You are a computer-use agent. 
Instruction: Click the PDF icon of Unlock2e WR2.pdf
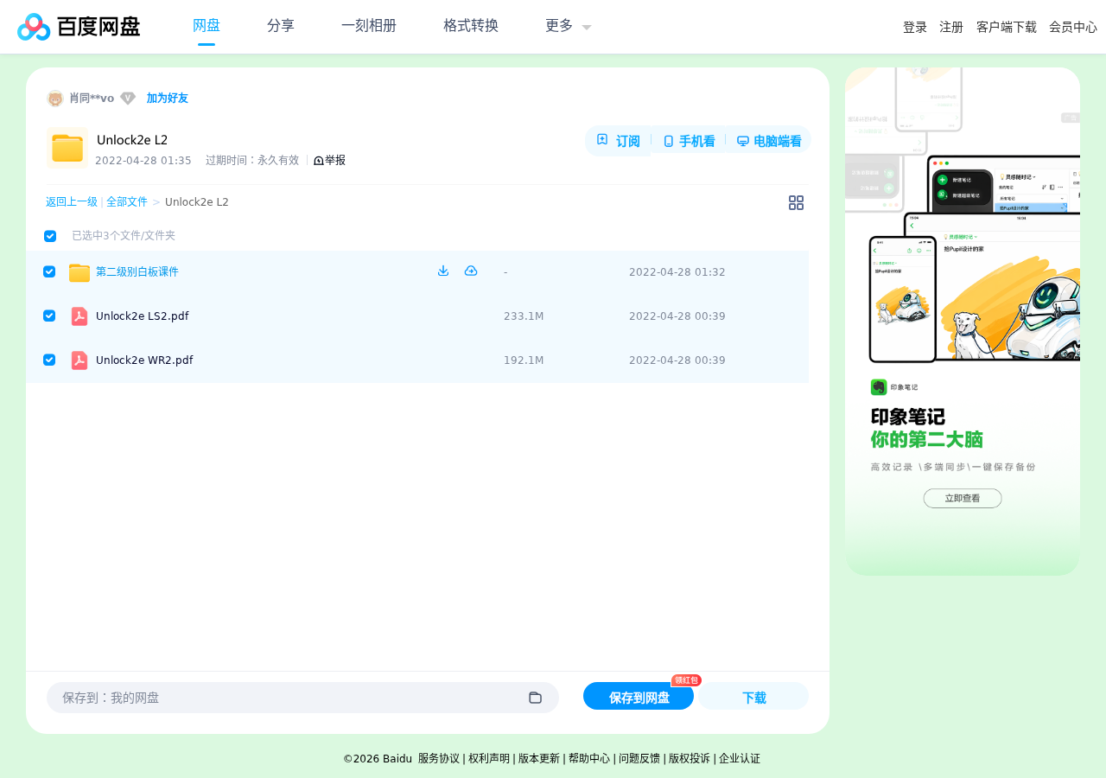pyautogui.click(x=79, y=360)
